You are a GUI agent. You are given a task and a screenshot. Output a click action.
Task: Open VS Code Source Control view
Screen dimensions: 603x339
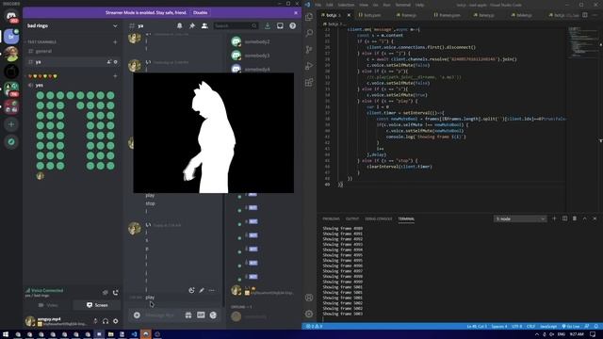click(x=309, y=50)
